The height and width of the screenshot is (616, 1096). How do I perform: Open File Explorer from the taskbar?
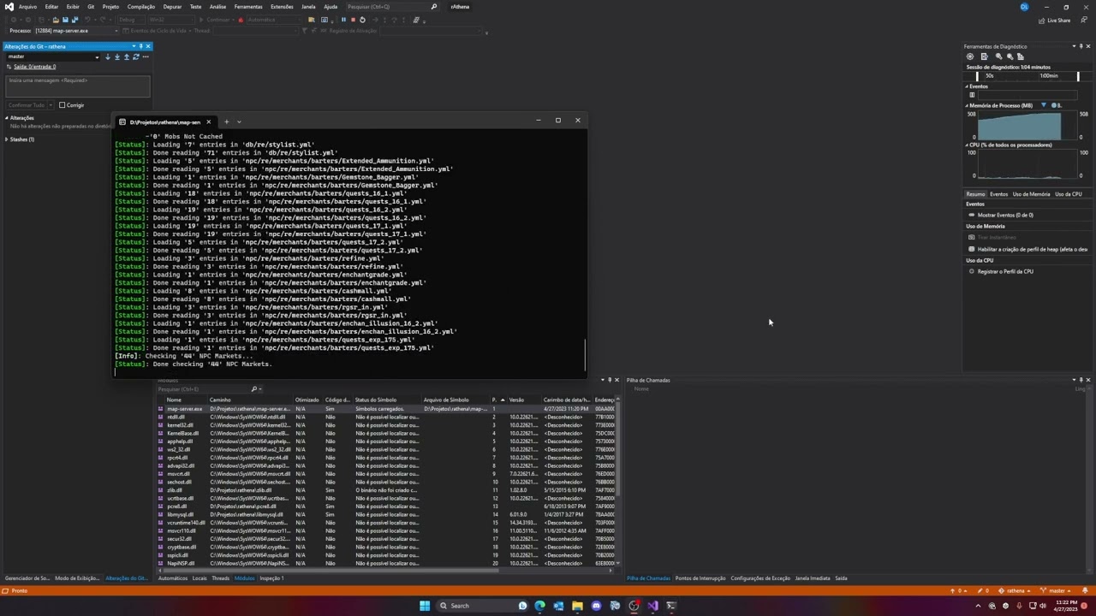pos(577,606)
